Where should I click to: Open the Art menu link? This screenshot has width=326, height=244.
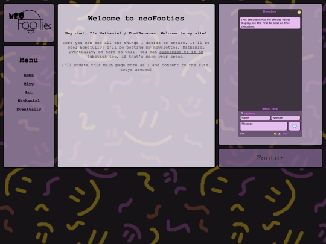[29, 92]
